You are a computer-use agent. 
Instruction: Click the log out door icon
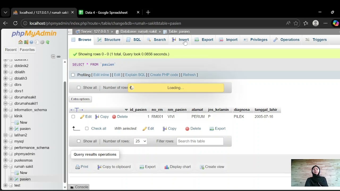tap(26, 42)
